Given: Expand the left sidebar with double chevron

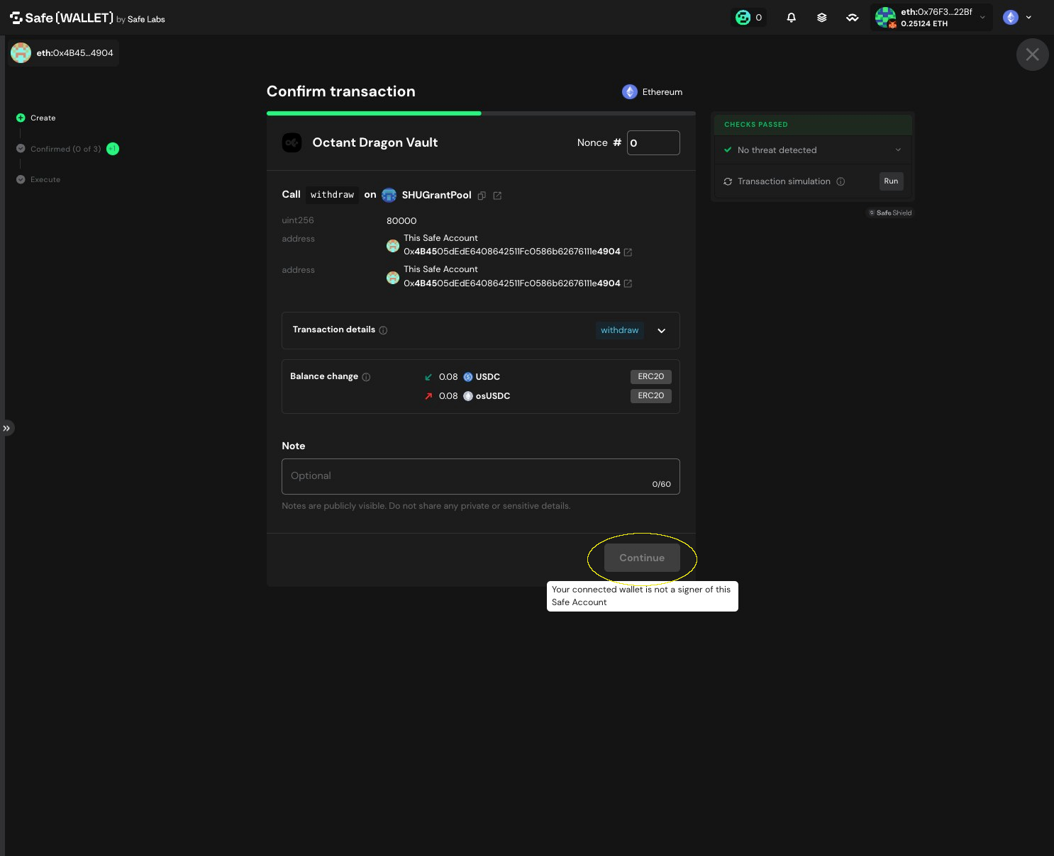Looking at the screenshot, I should [x=6, y=428].
